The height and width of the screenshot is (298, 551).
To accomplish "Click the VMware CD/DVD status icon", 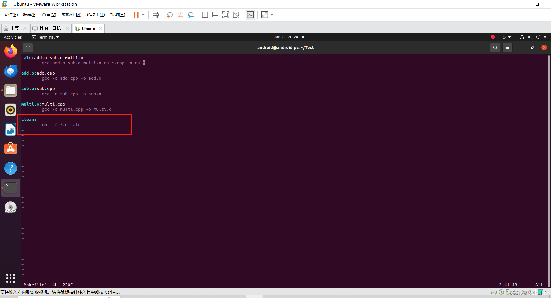I will pyautogui.click(x=501, y=292).
